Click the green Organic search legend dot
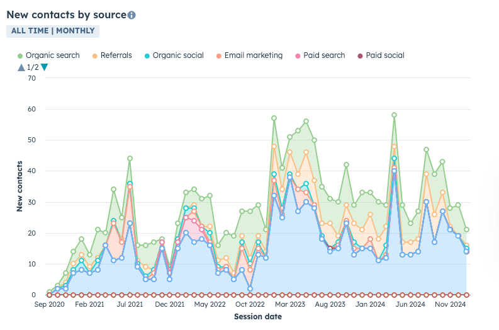This screenshot has width=499, height=330. click(x=20, y=55)
